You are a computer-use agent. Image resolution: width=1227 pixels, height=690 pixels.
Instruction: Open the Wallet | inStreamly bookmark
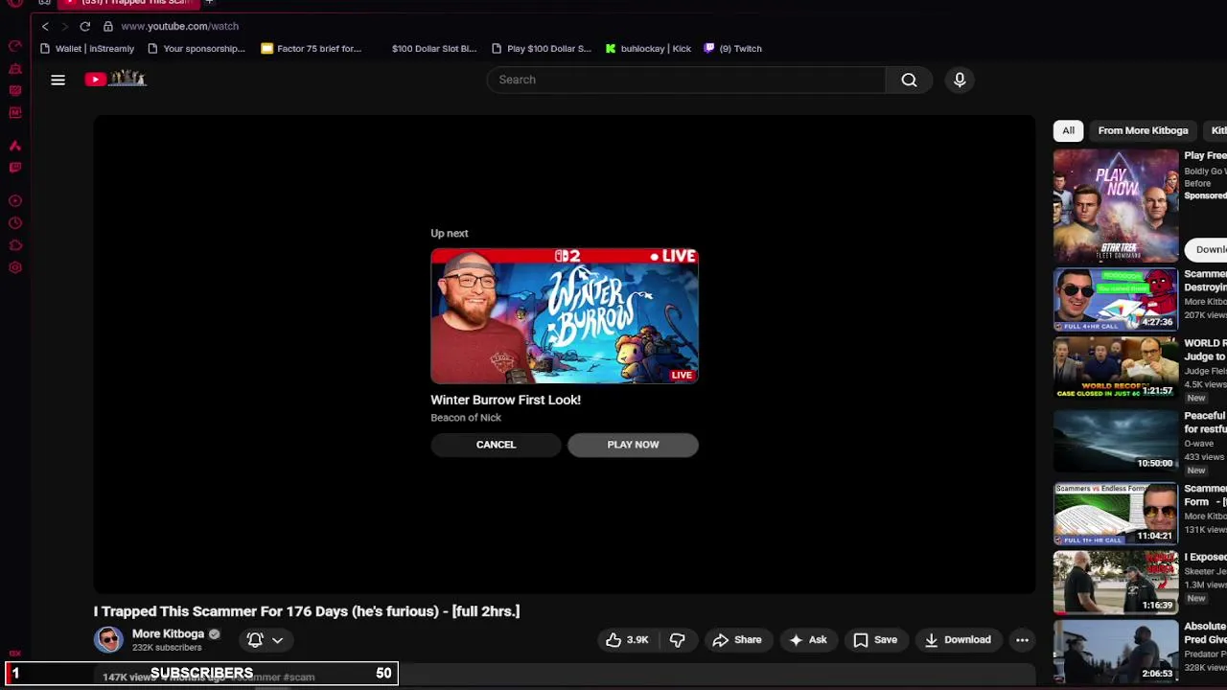point(87,49)
